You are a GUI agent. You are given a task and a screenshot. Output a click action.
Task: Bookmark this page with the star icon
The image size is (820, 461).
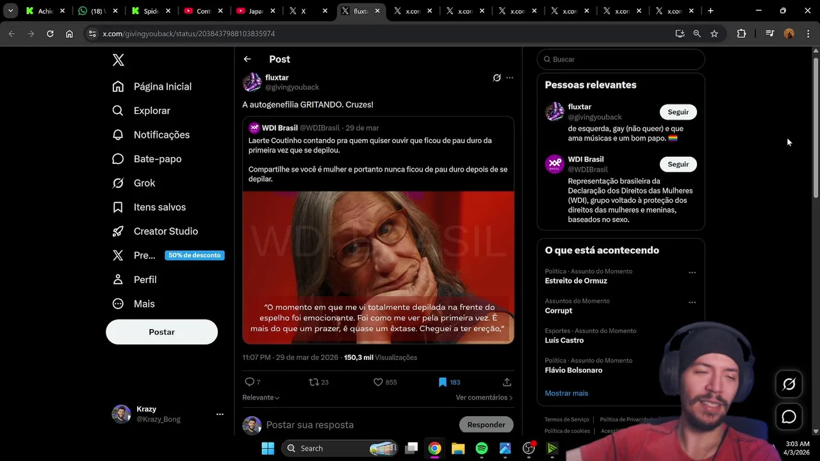[x=714, y=33]
